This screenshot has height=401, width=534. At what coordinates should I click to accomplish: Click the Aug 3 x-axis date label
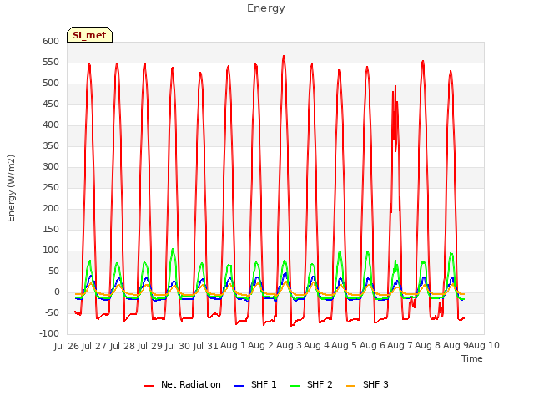click(289, 346)
